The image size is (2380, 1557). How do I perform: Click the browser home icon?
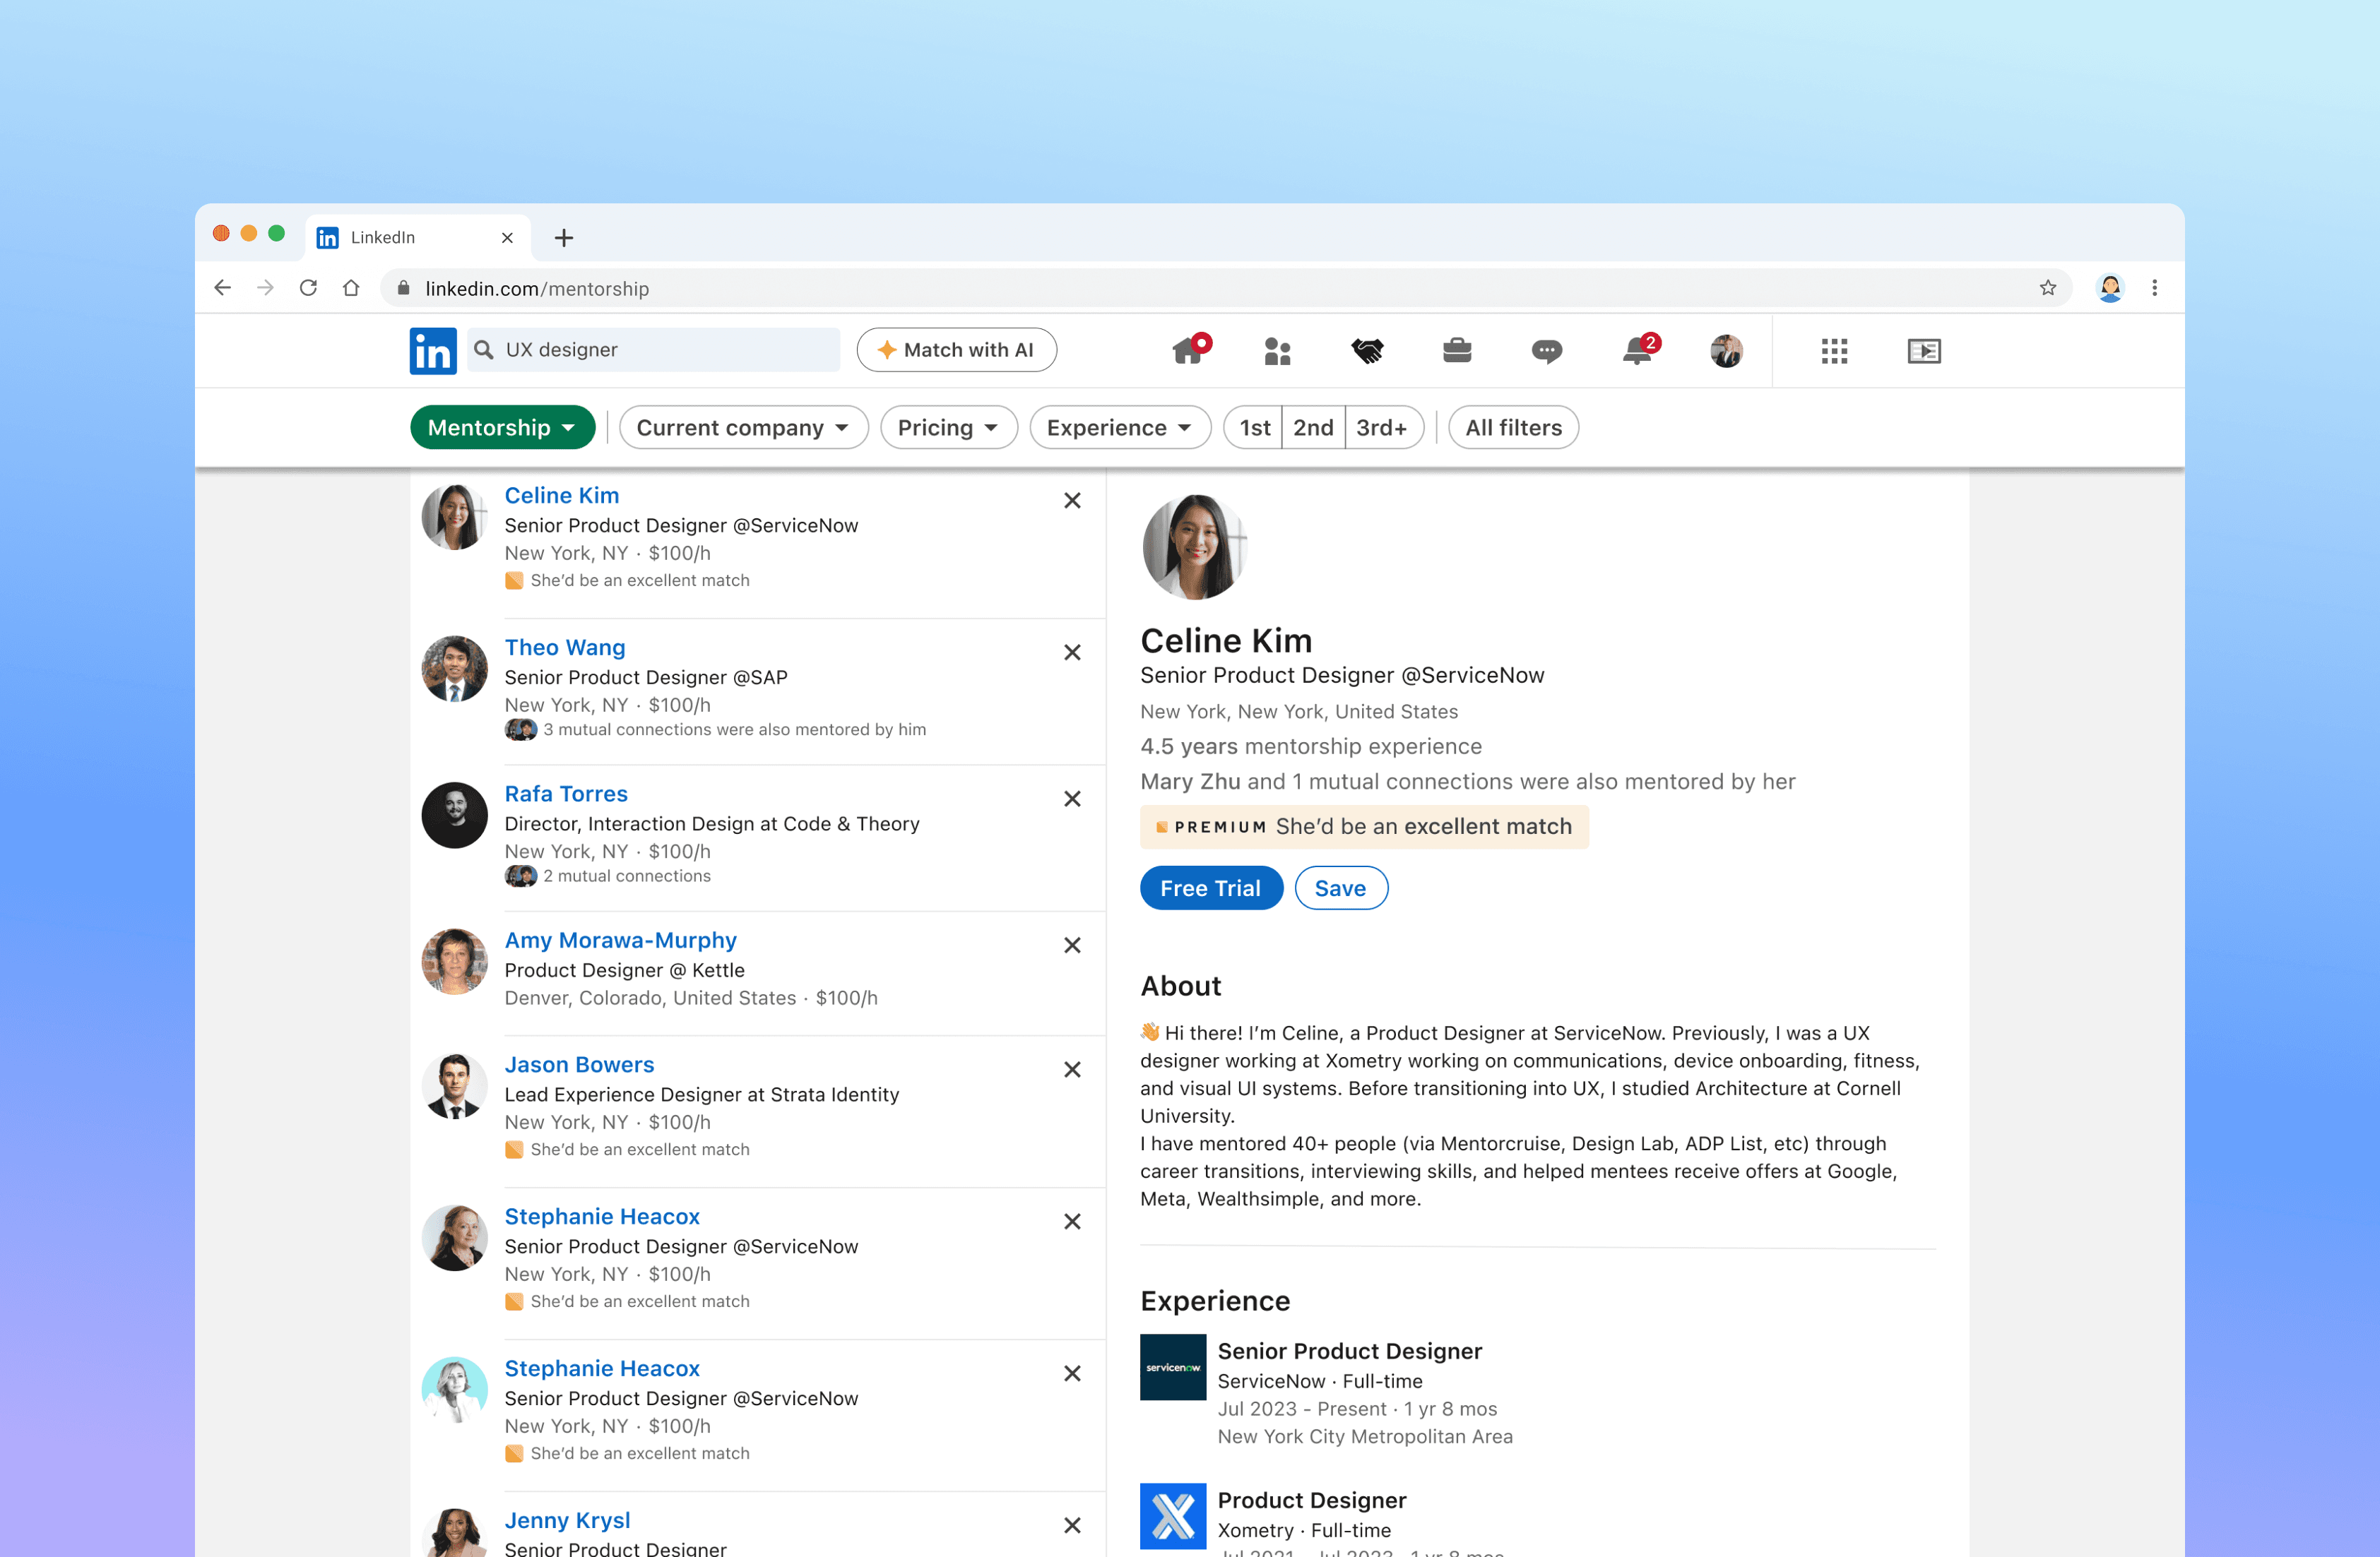pyautogui.click(x=351, y=288)
